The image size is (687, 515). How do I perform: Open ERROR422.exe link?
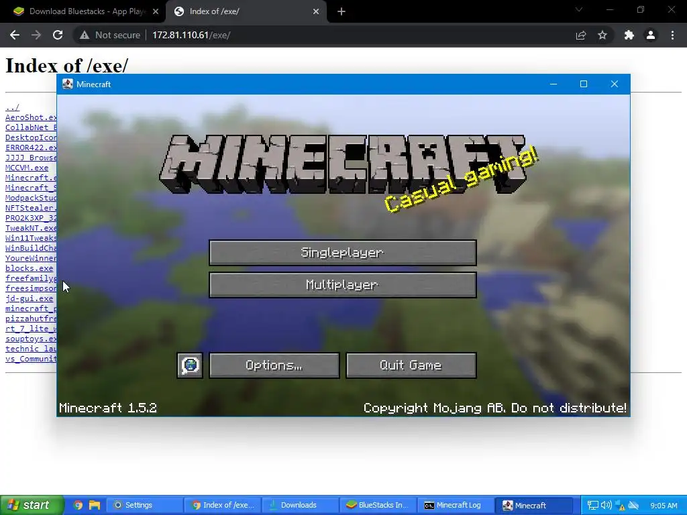pos(31,148)
